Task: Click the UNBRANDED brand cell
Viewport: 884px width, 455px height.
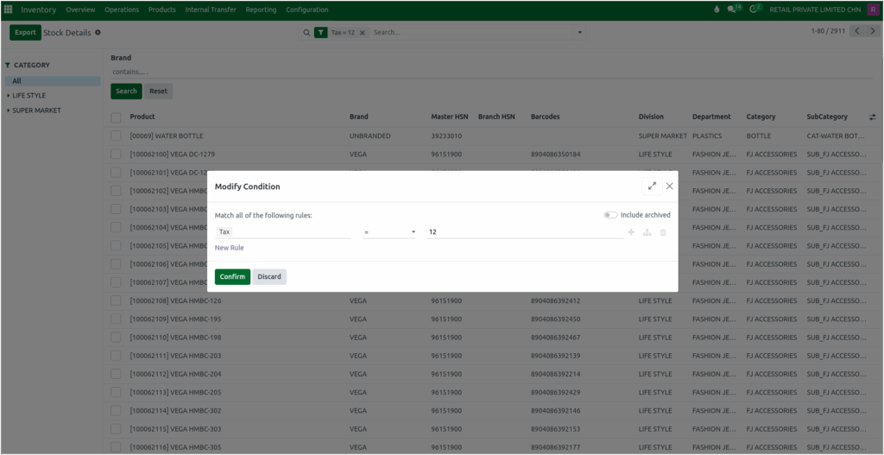Action: [x=369, y=136]
